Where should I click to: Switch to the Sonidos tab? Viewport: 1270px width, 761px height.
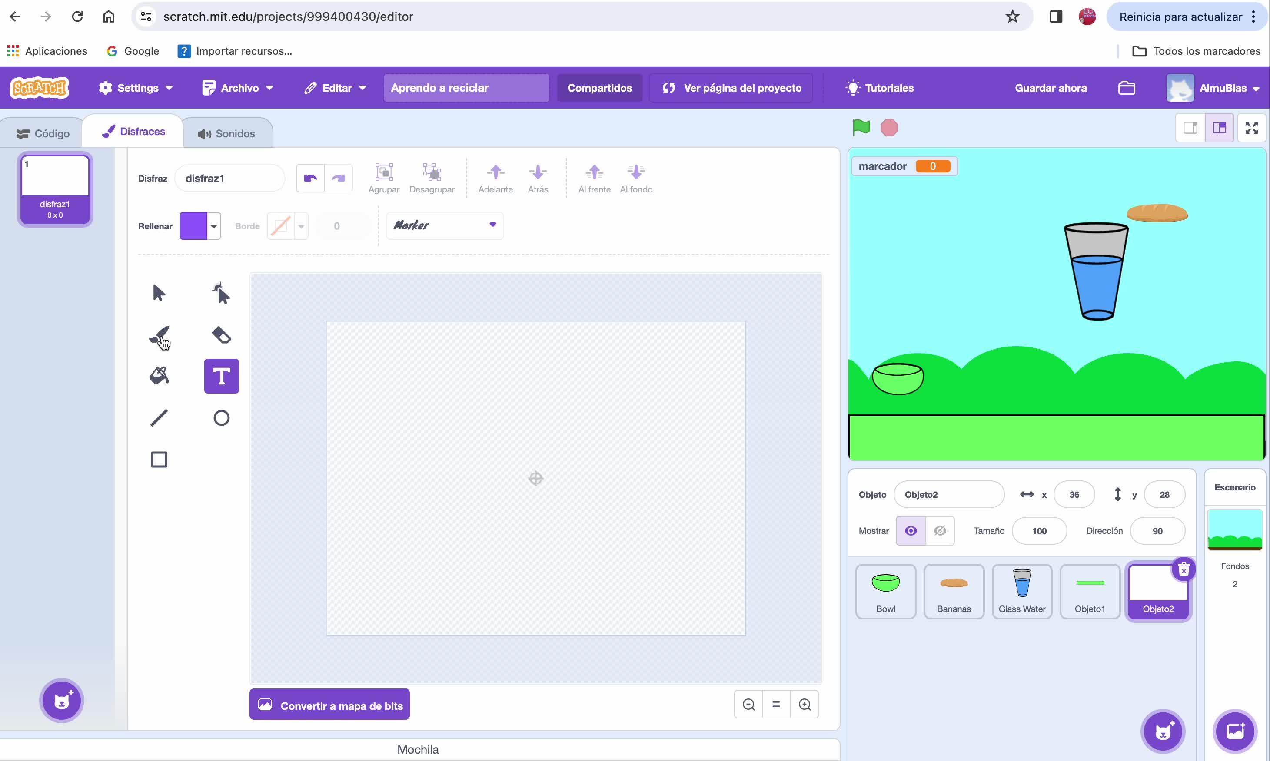pyautogui.click(x=227, y=134)
